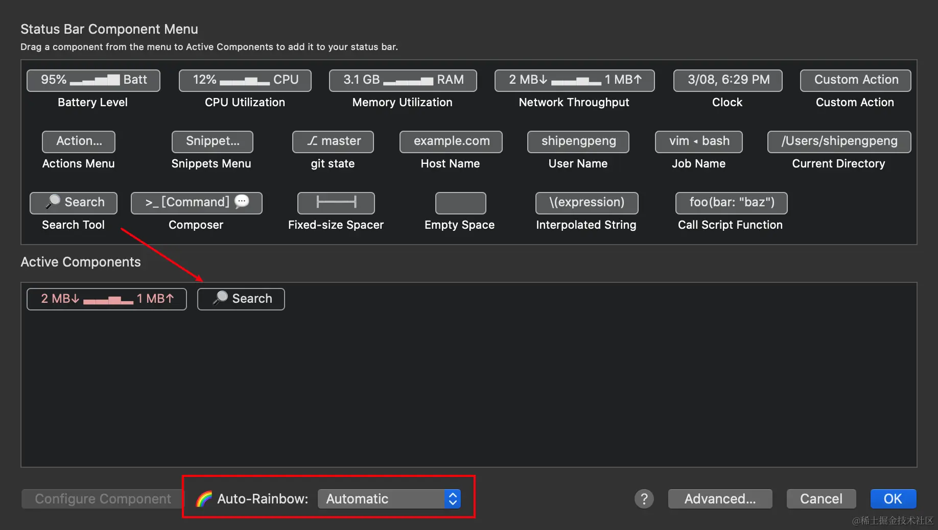This screenshot has width=938, height=530.
Task: Click the Battery Level label
Action: (x=92, y=102)
